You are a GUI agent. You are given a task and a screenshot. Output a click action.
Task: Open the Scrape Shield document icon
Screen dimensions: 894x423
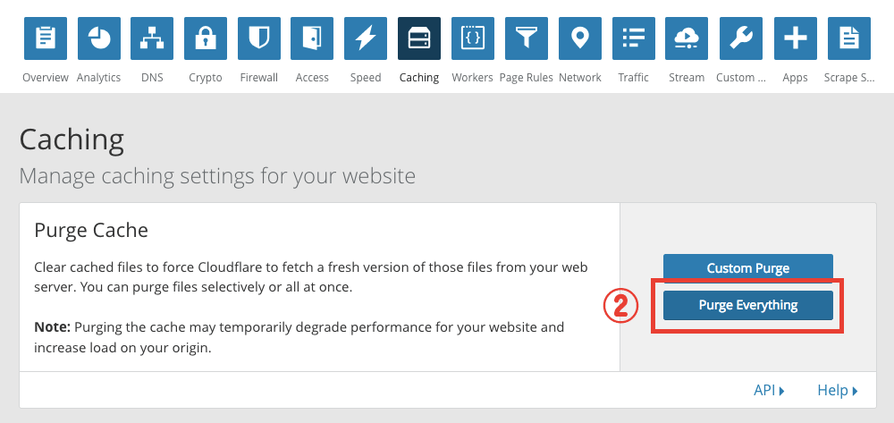849,38
